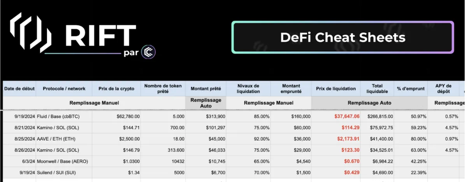Select the Date de début column header

[x=19, y=88]
